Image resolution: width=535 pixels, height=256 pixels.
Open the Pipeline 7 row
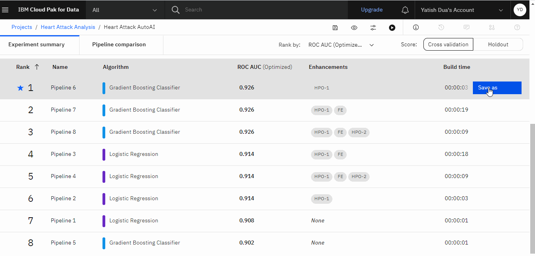coord(265,110)
